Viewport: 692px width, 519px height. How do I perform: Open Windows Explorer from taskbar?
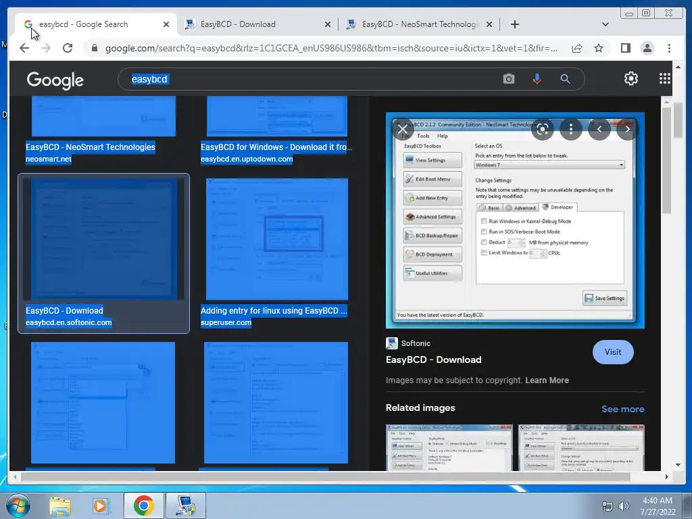[60, 505]
